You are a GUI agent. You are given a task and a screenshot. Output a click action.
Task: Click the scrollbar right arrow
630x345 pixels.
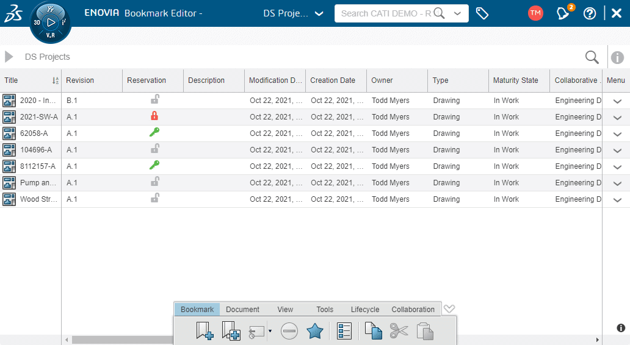click(x=598, y=340)
